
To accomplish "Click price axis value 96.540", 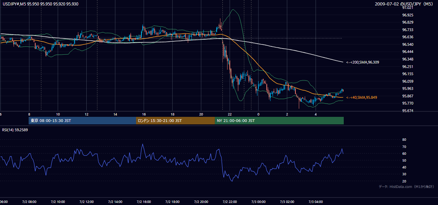I will [408, 45].
